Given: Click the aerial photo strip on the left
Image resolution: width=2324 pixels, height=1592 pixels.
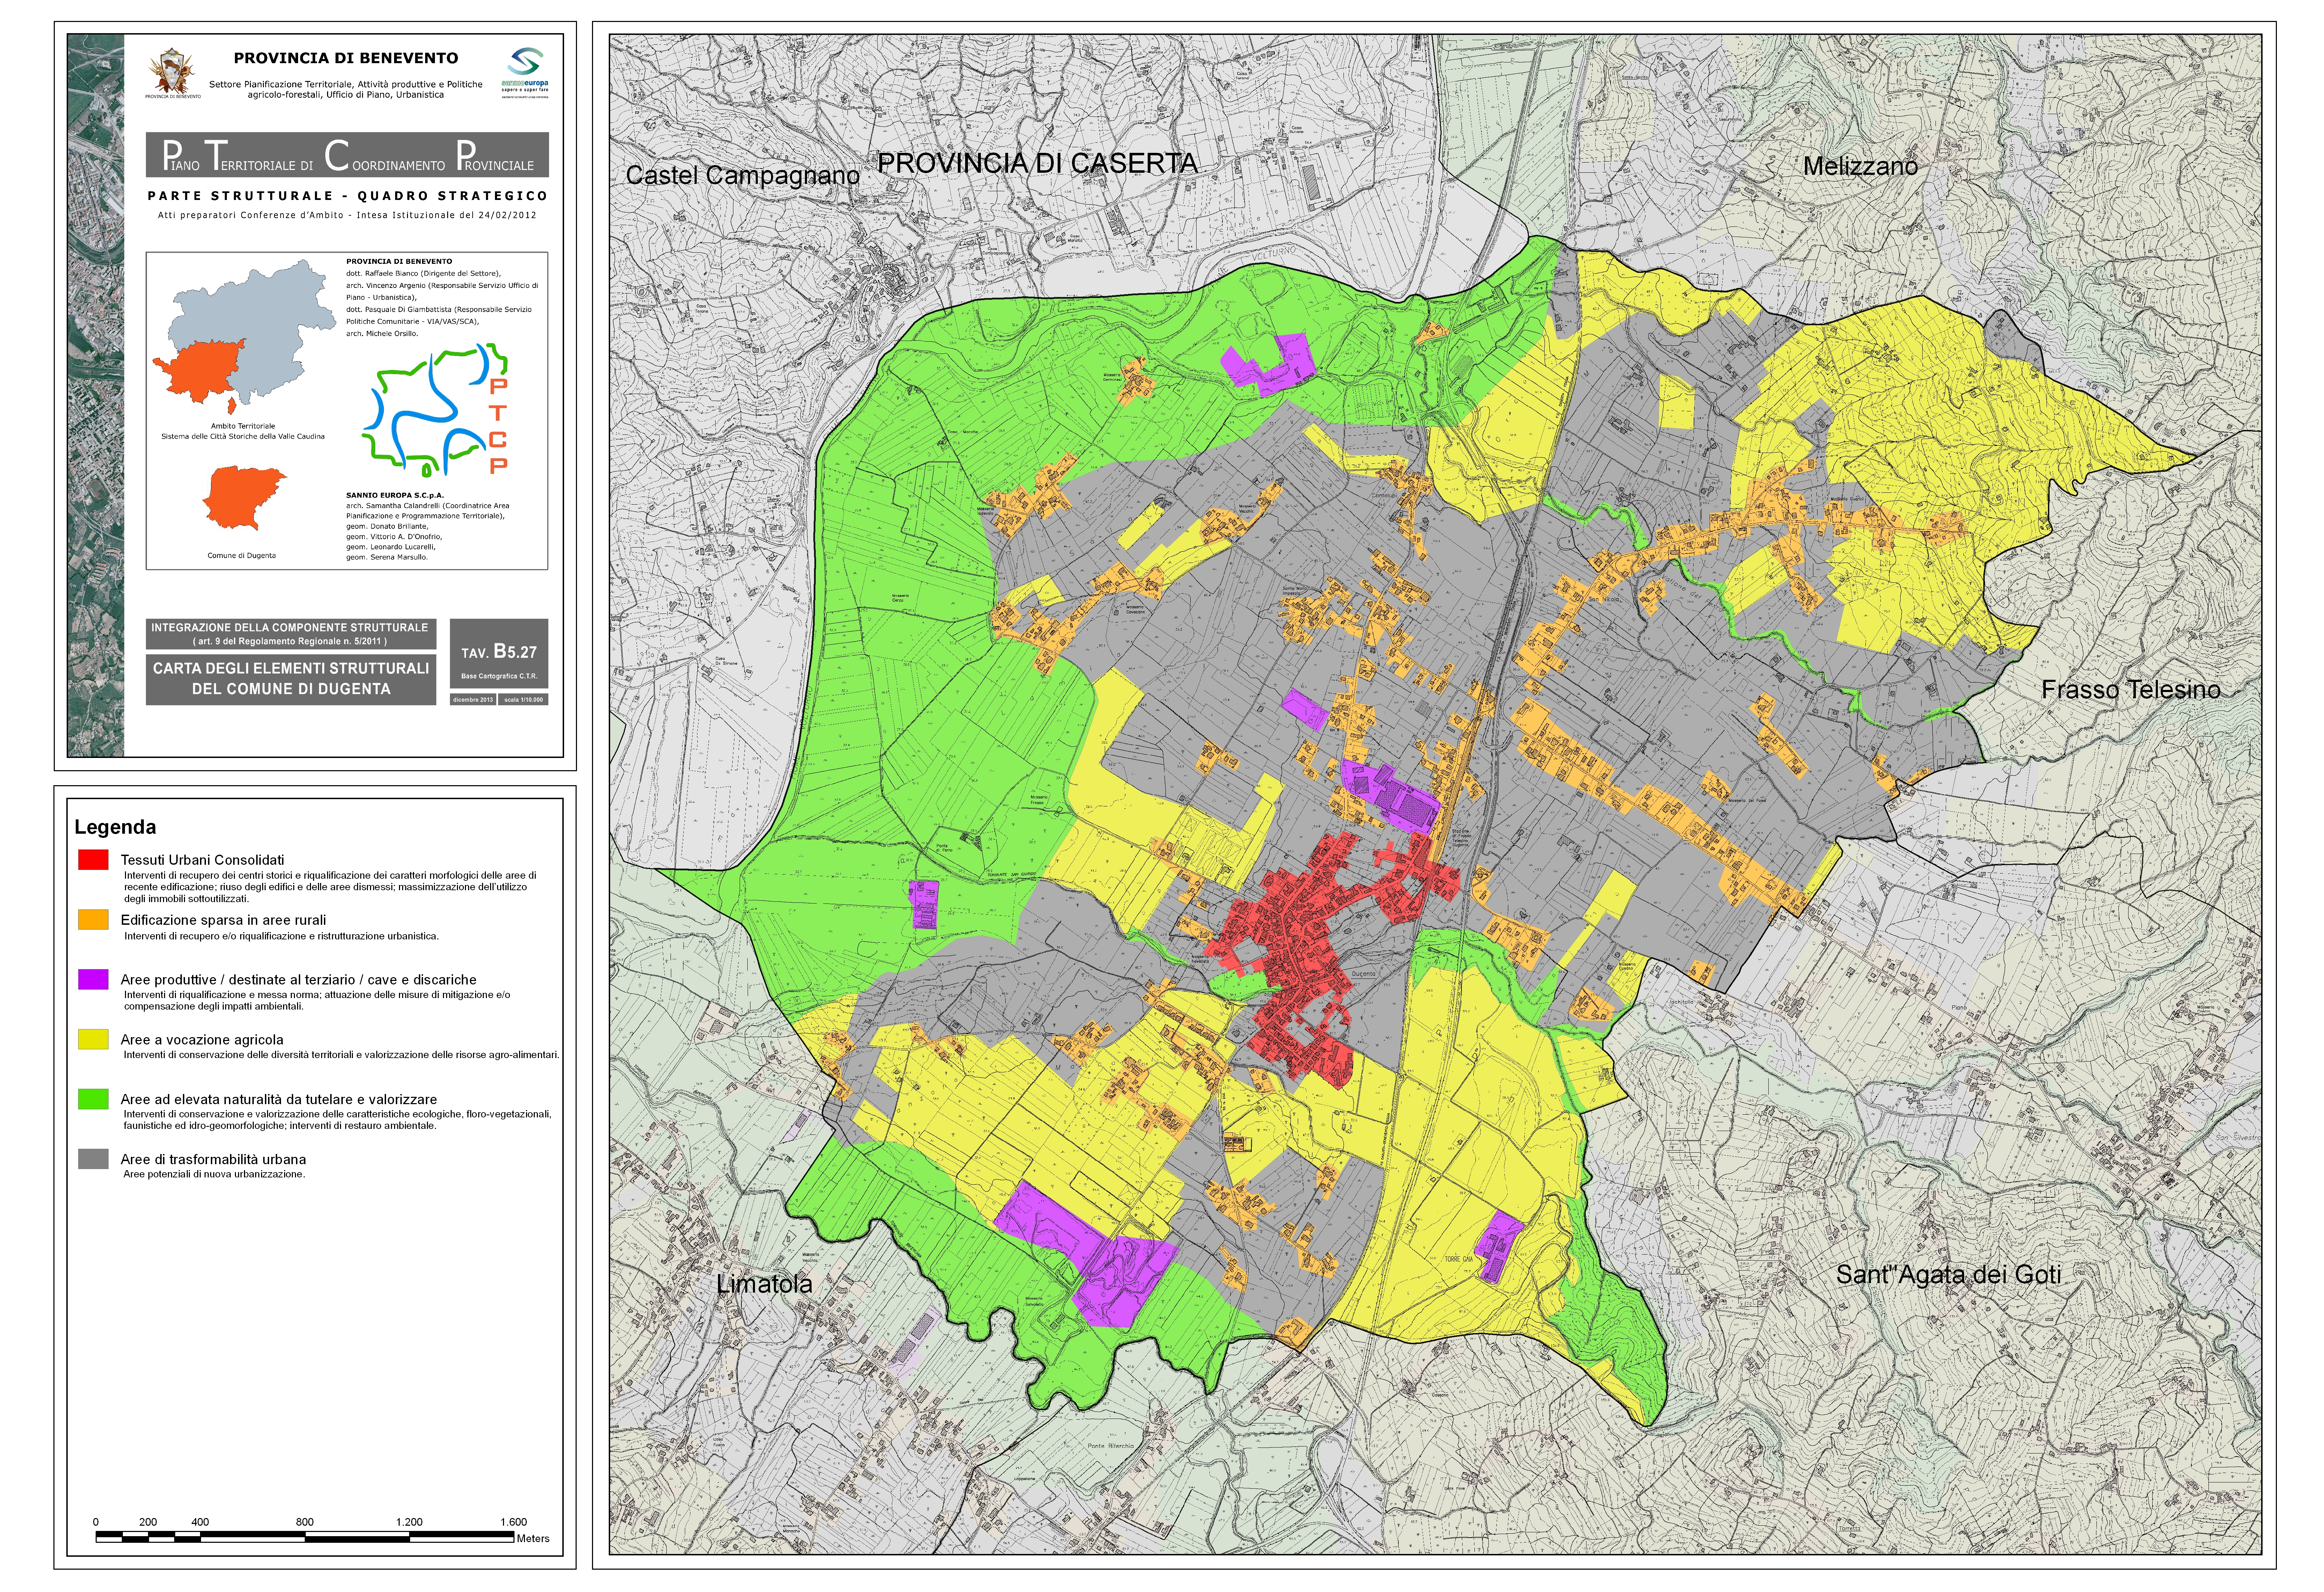Looking at the screenshot, I should (96, 395).
